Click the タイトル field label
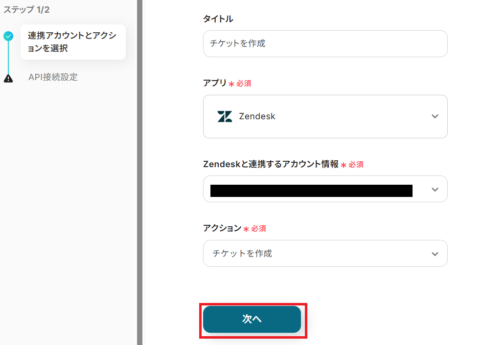This screenshot has width=483, height=345. tap(218, 19)
